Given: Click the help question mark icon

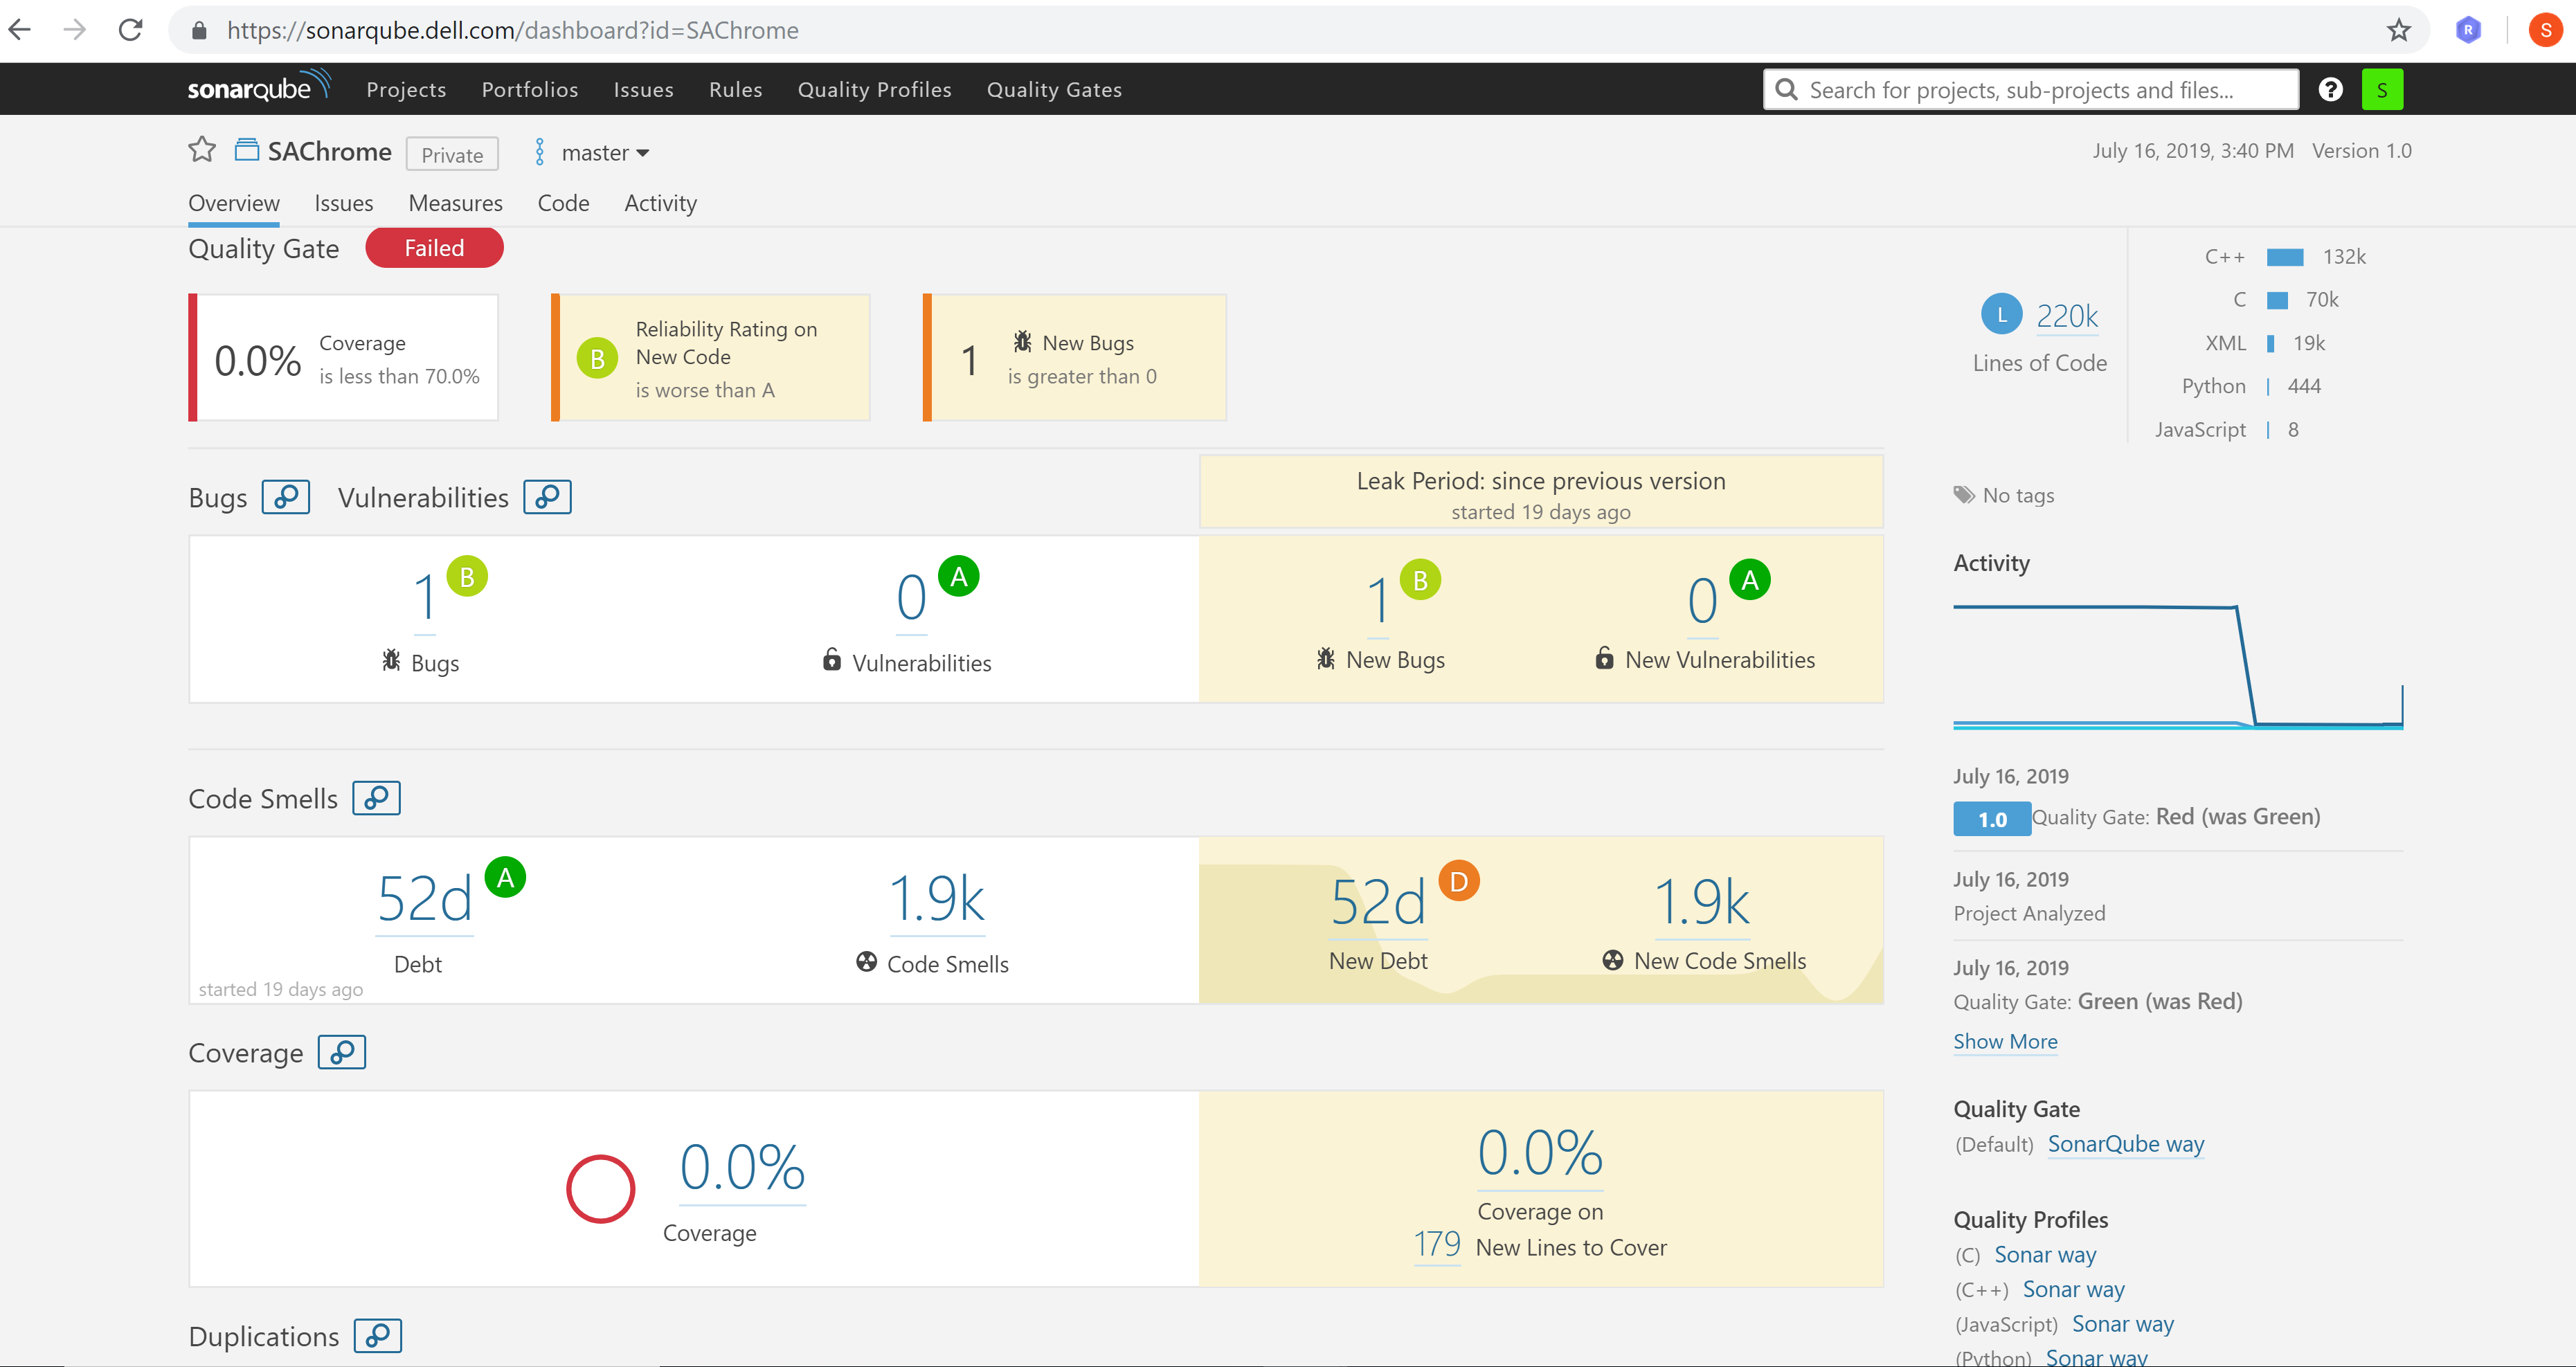Looking at the screenshot, I should (x=2330, y=90).
